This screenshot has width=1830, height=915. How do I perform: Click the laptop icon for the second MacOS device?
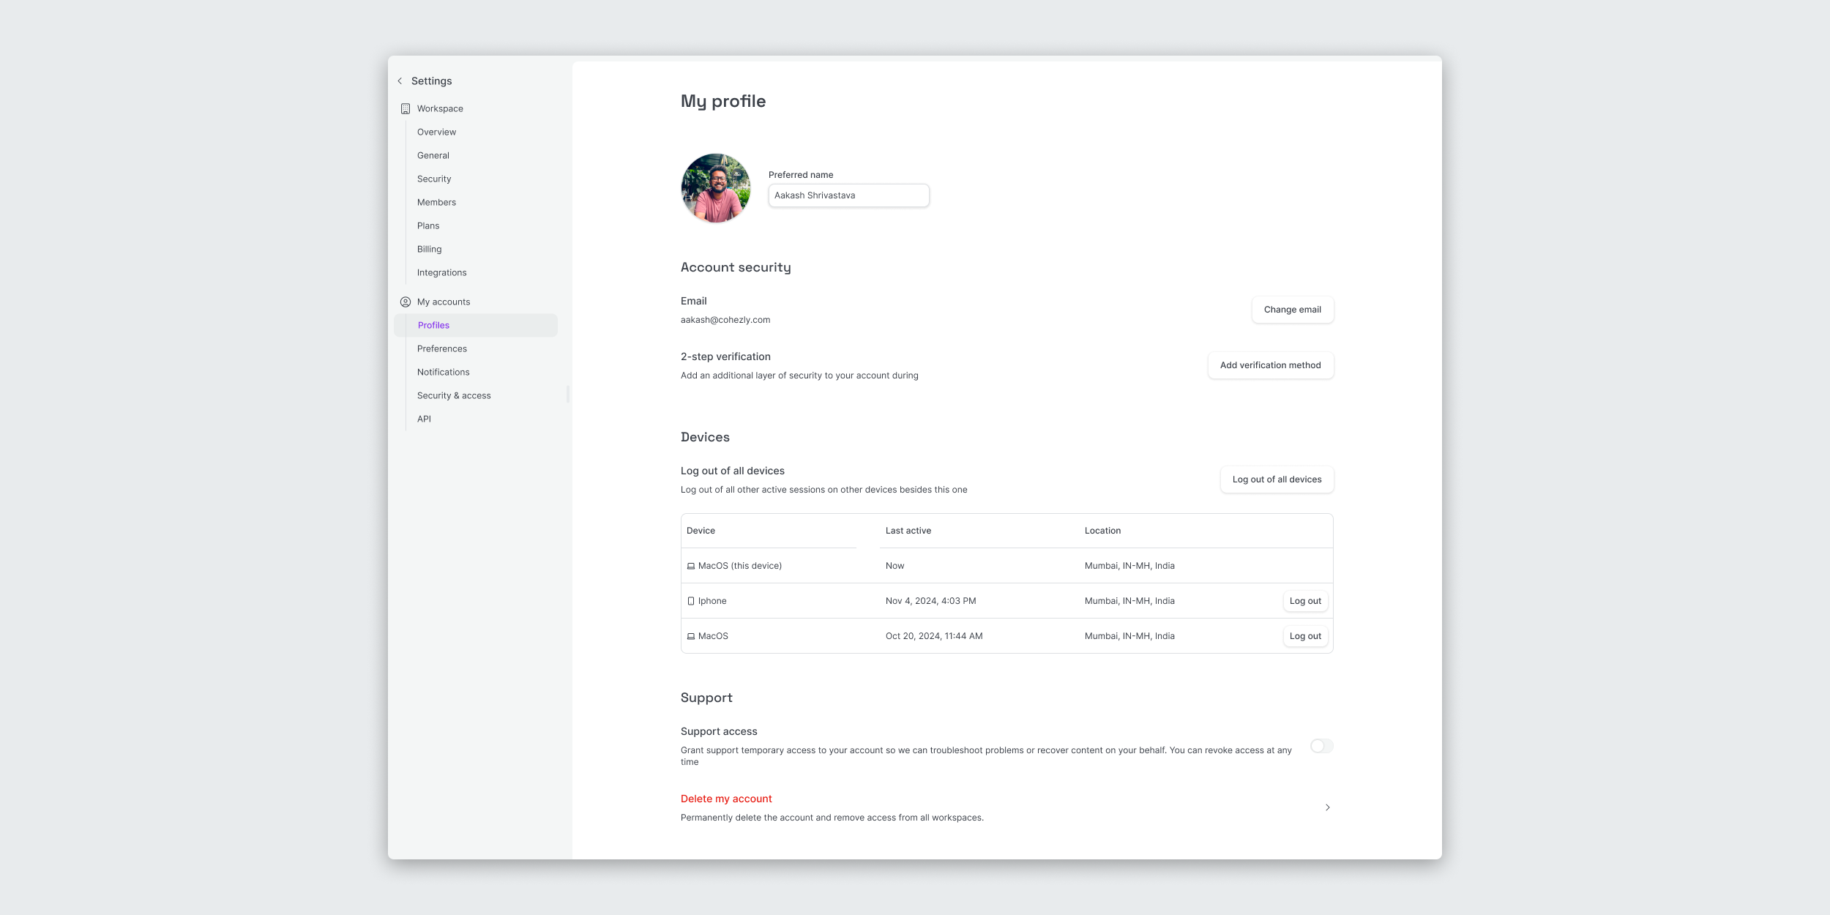tap(691, 635)
